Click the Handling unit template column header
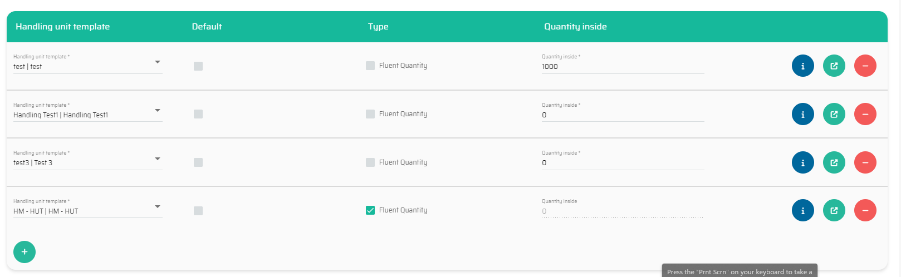 [63, 27]
